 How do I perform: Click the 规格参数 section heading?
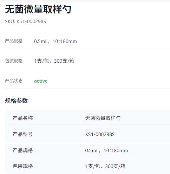[x=16, y=101]
